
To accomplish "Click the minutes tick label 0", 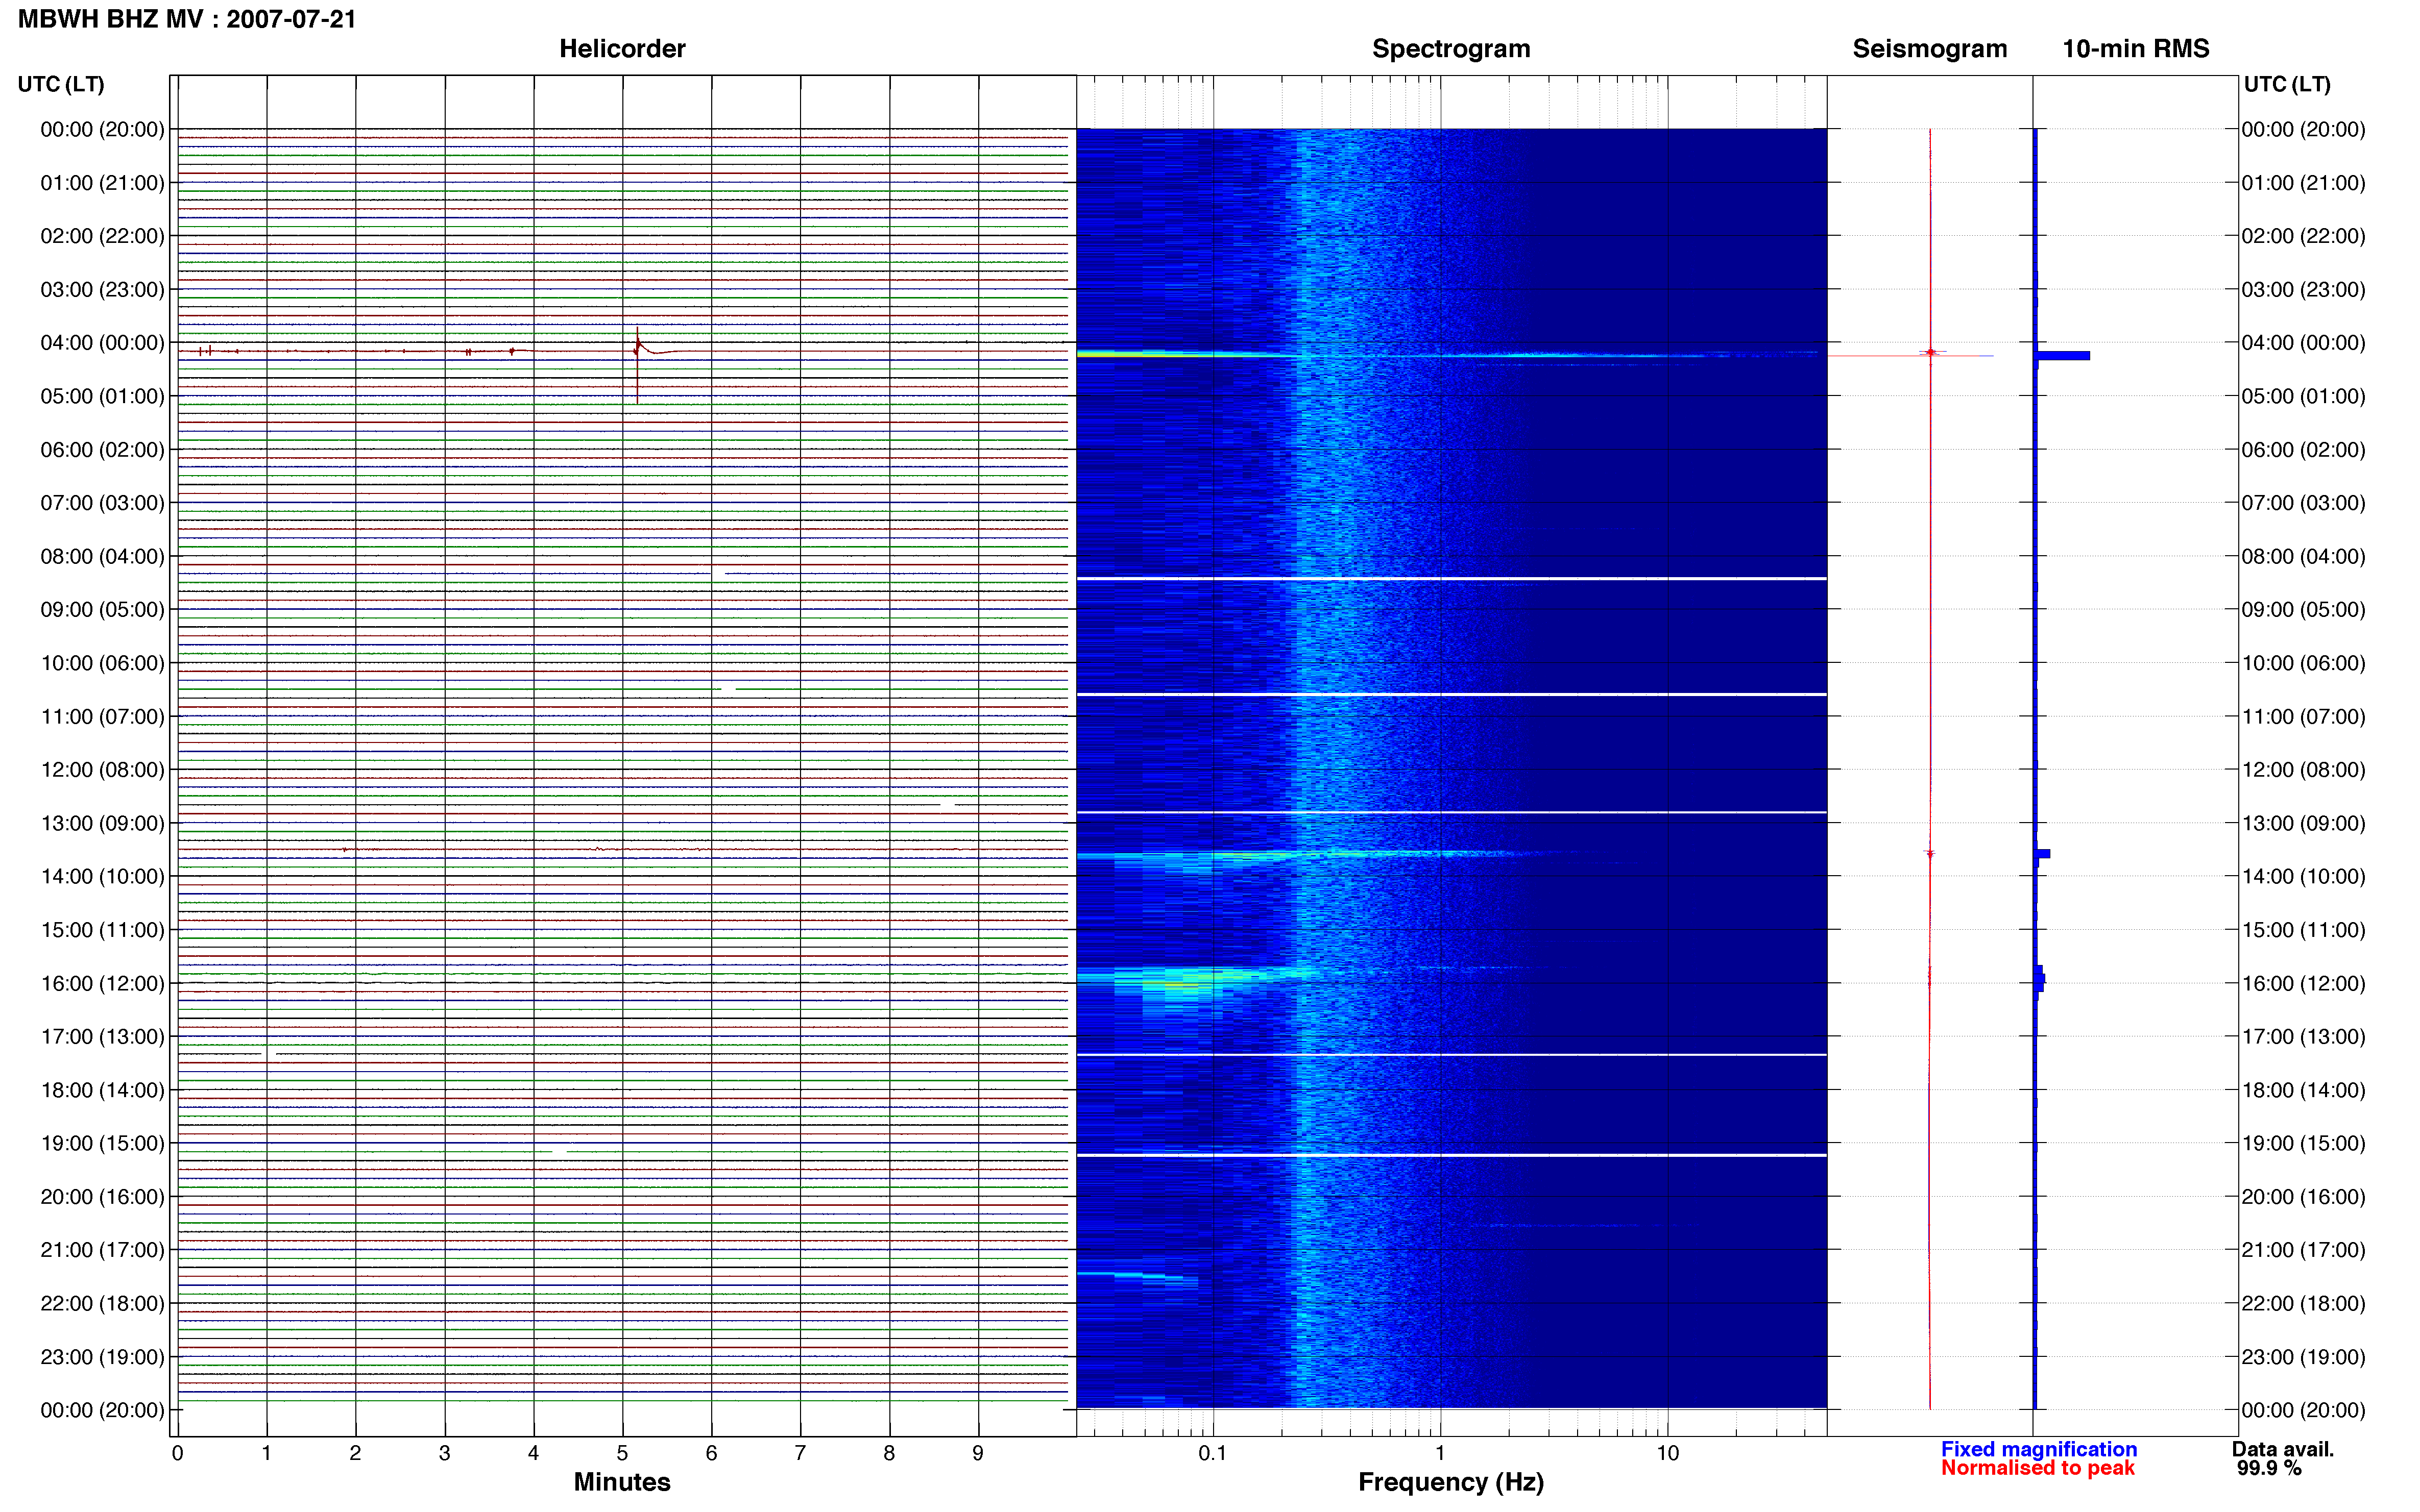I will coord(177,1453).
